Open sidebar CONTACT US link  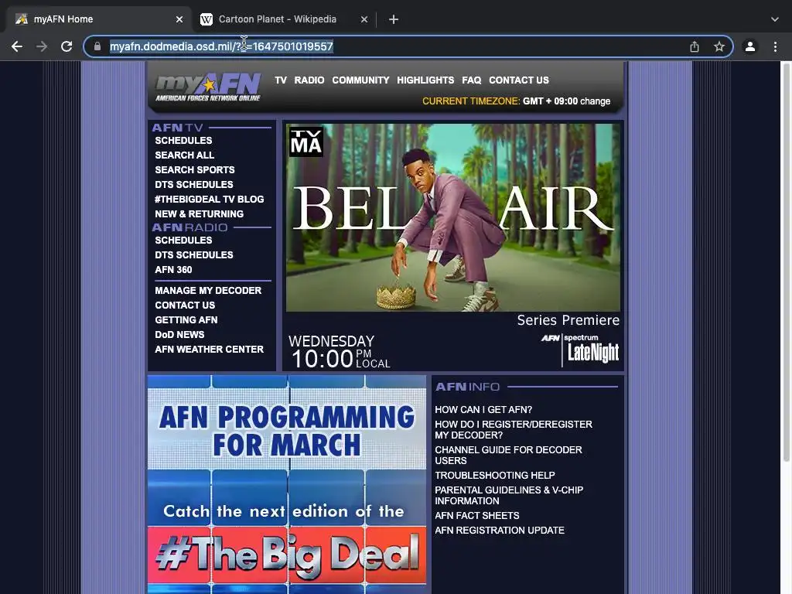(185, 305)
